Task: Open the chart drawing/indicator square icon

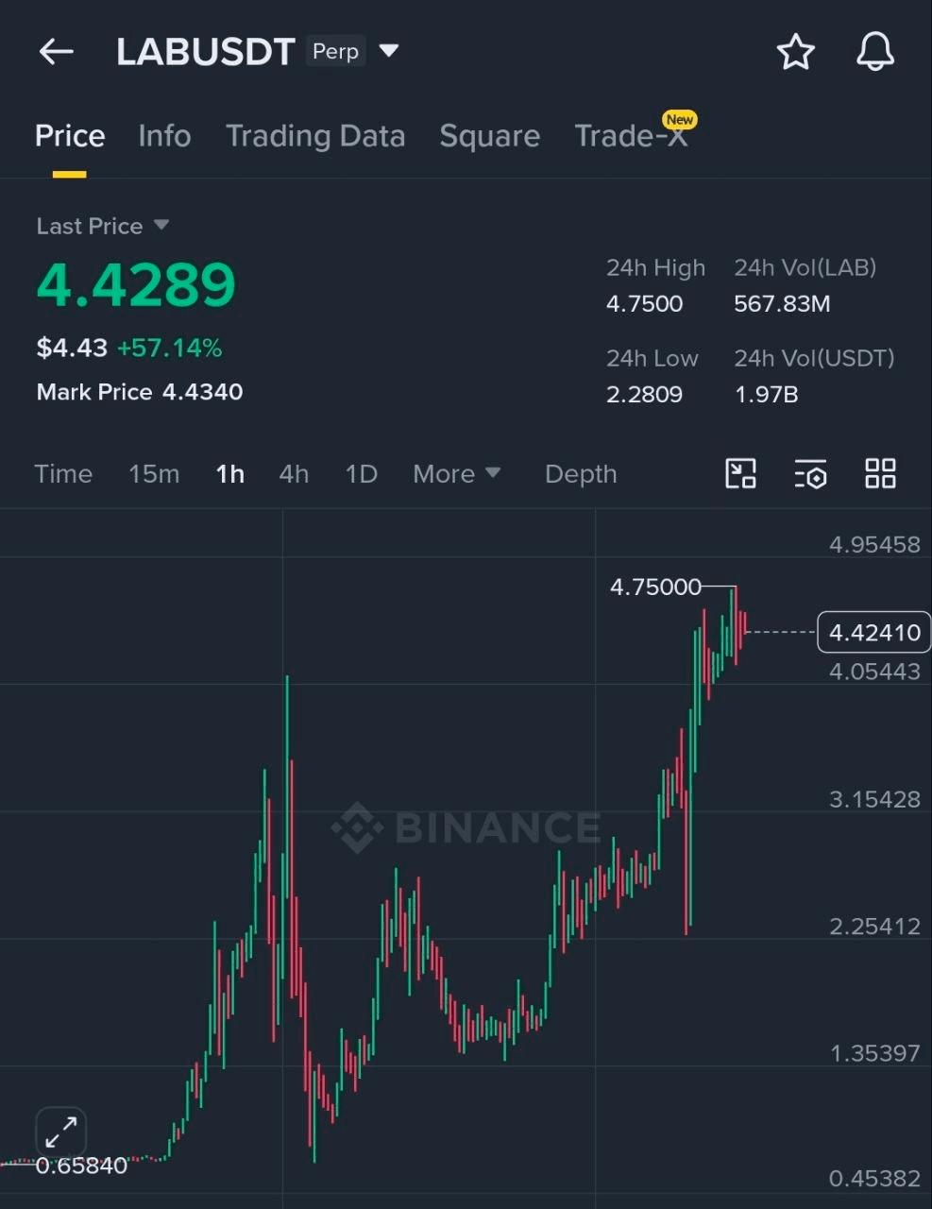Action: [740, 473]
